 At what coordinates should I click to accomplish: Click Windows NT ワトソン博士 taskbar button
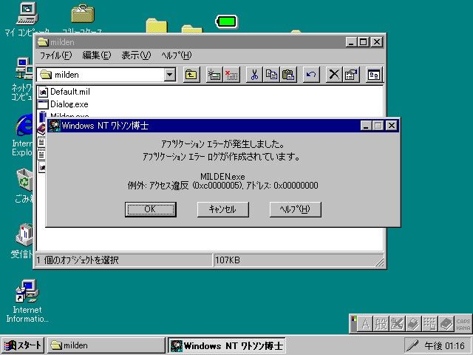pyautogui.click(x=227, y=345)
